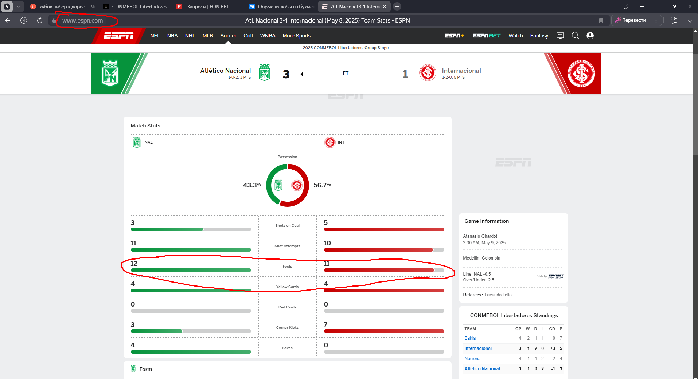Screen dimensions: 698x379
Task: Click CONMEBOL Libertadores Standings heading
Action: click(x=514, y=315)
